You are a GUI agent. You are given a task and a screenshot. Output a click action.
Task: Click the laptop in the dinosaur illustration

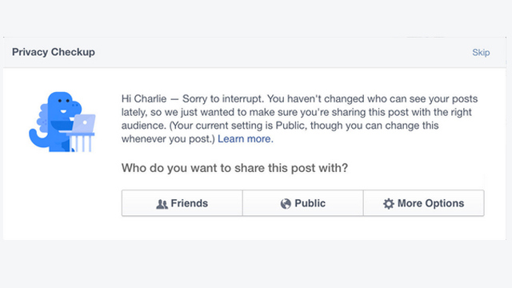tap(83, 123)
